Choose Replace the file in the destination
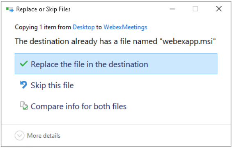232x148 pixels. [x=90, y=64]
